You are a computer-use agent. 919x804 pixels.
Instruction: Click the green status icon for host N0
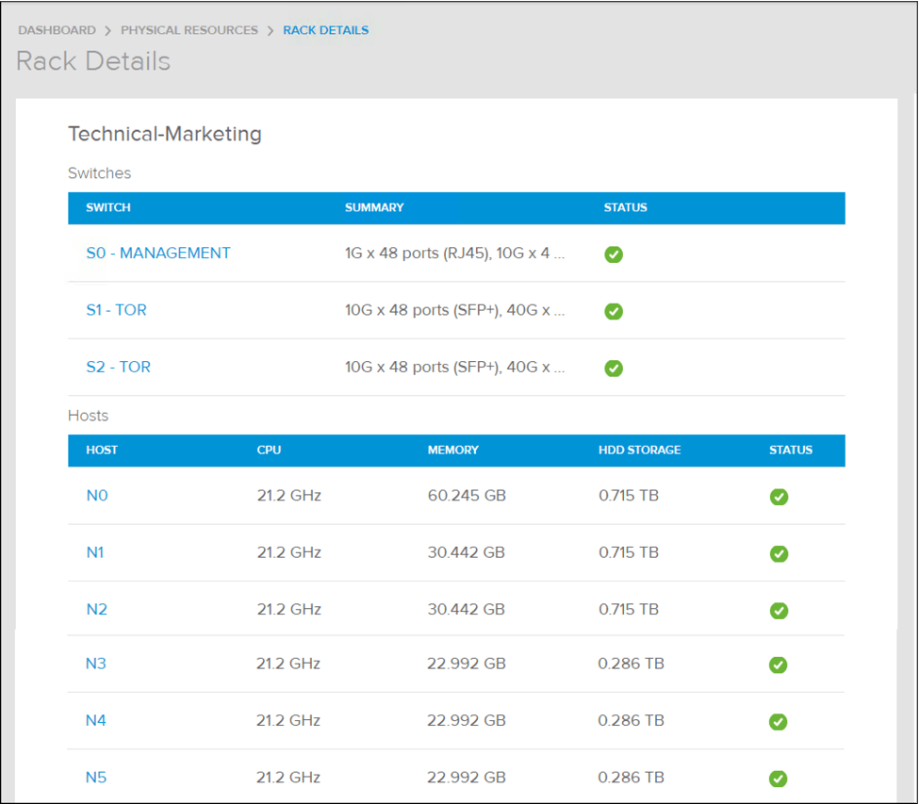(779, 497)
